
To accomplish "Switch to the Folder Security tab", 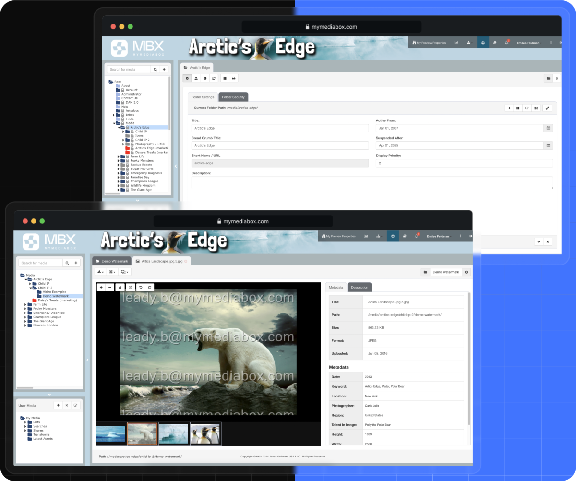I will (x=233, y=97).
